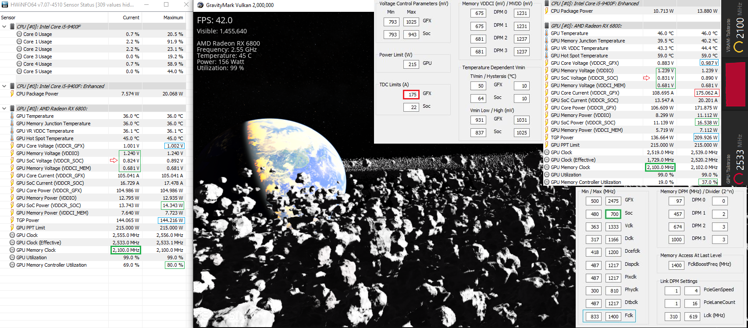The image size is (748, 328).
Task: Click the Power Limit GPU field showing 215
Action: click(410, 64)
